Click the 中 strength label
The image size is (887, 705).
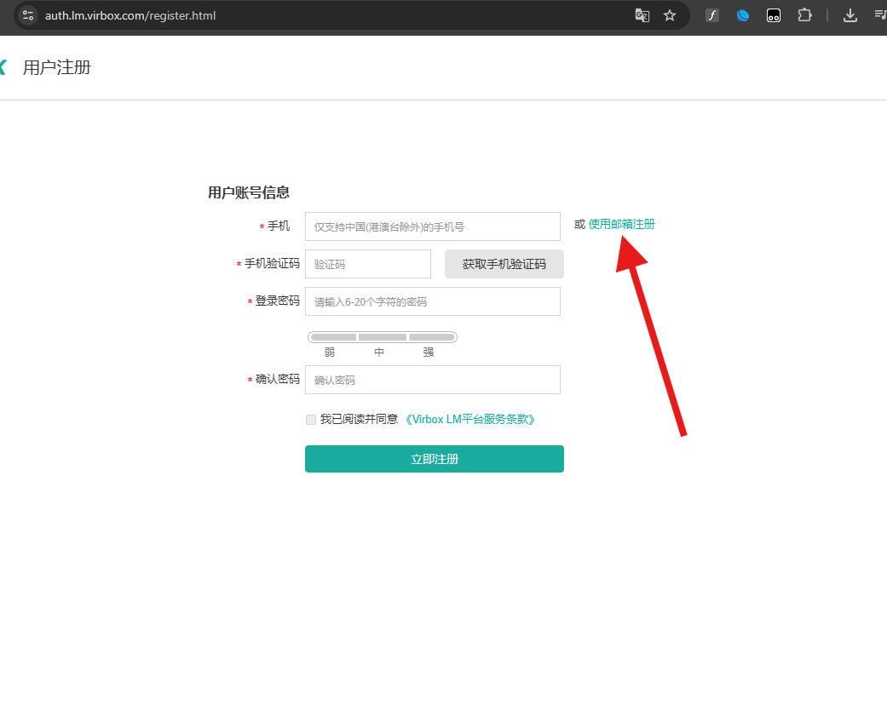379,352
